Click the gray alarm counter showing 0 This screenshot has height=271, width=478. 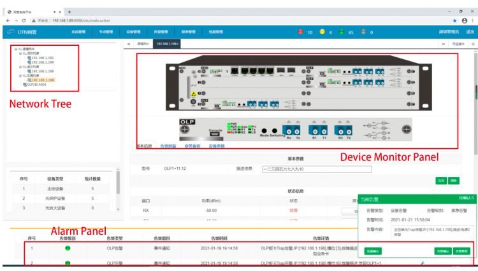tap(364, 32)
